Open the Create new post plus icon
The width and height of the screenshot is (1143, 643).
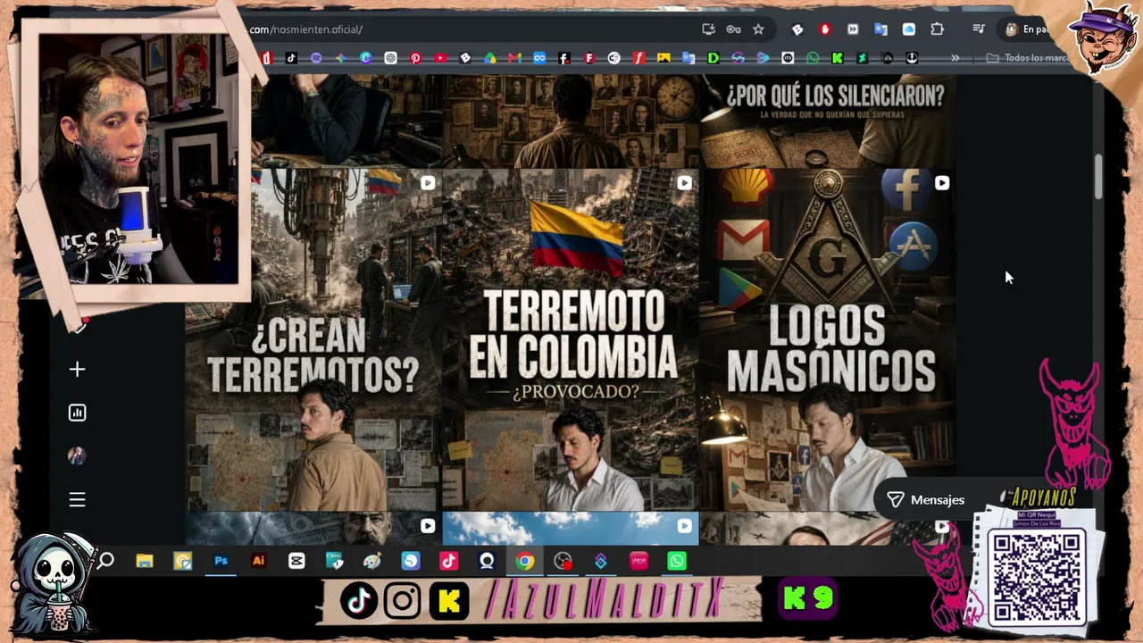pyautogui.click(x=78, y=370)
